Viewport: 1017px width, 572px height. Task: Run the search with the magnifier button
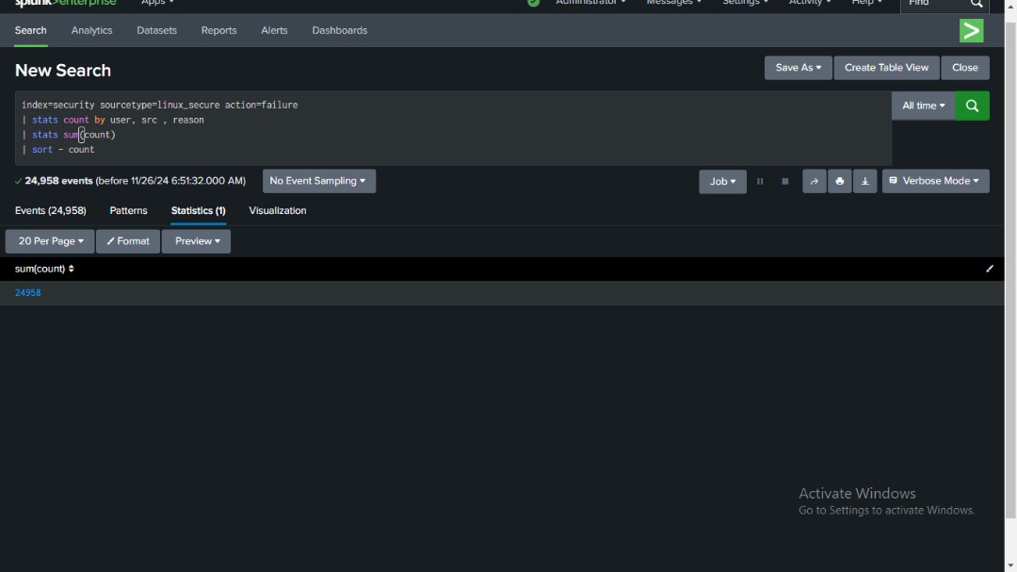point(972,106)
